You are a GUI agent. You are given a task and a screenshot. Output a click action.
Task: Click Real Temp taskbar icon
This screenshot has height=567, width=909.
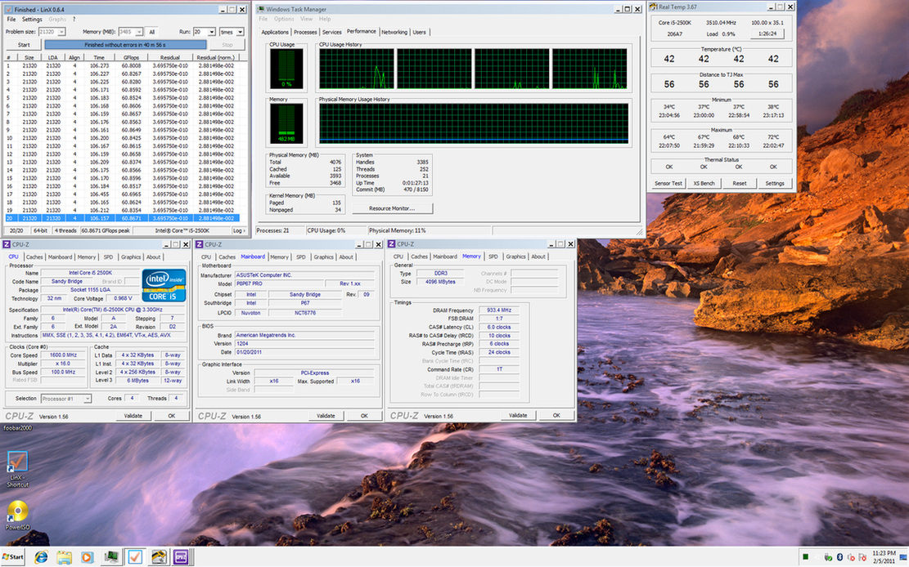click(x=158, y=556)
